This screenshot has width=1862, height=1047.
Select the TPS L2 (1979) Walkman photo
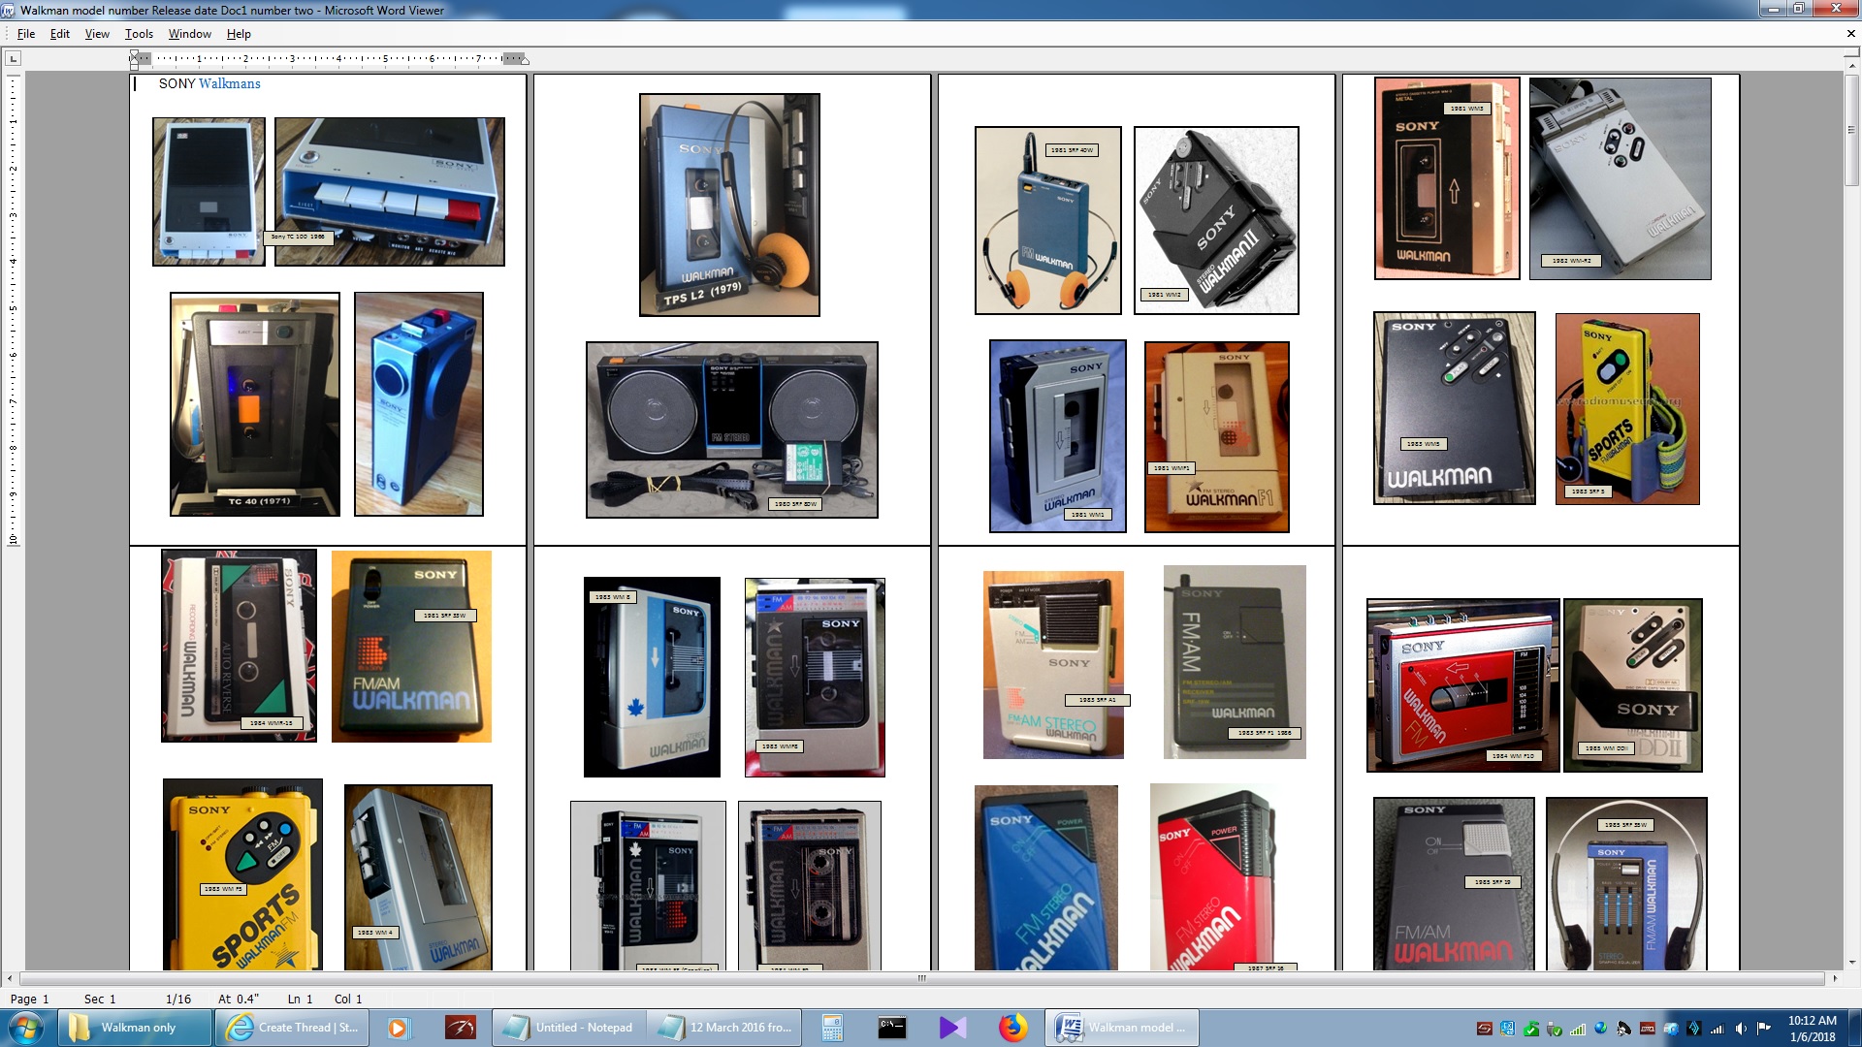click(729, 205)
